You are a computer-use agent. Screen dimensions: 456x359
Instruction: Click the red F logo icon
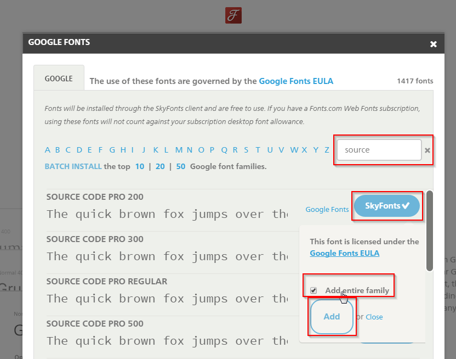point(233,15)
